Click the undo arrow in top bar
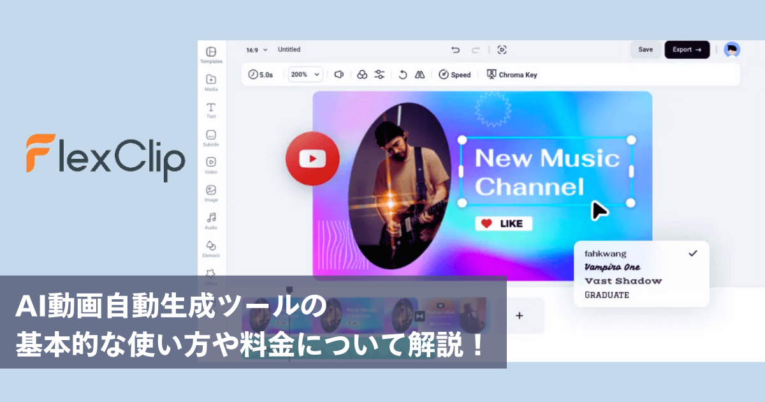Viewport: 765px width, 402px height. click(455, 50)
